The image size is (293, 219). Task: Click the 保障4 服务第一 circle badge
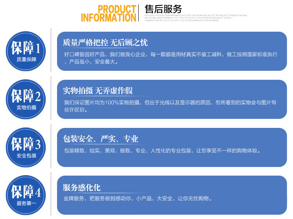click(26, 195)
